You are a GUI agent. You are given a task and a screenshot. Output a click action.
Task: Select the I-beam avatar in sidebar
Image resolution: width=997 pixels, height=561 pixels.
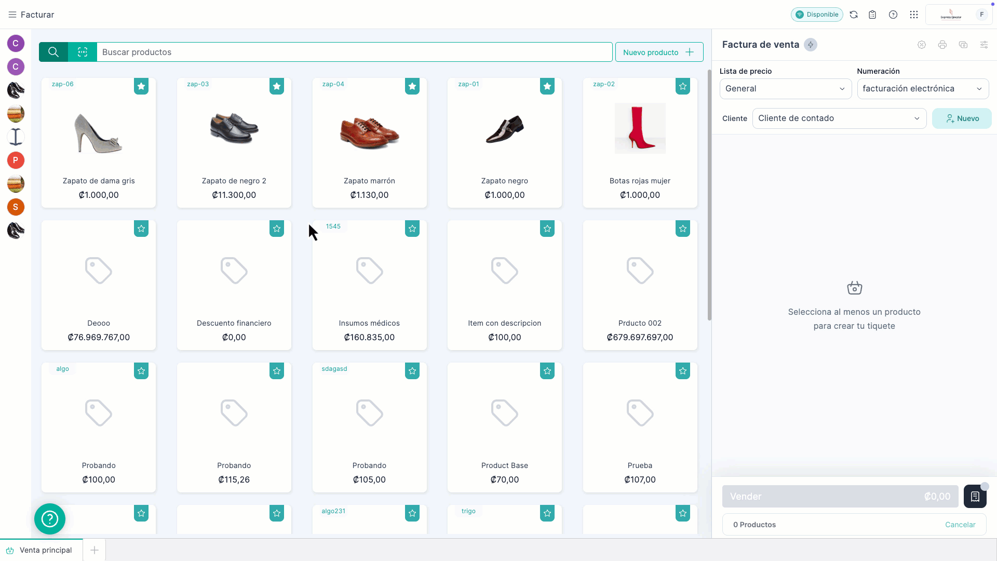pos(16,137)
